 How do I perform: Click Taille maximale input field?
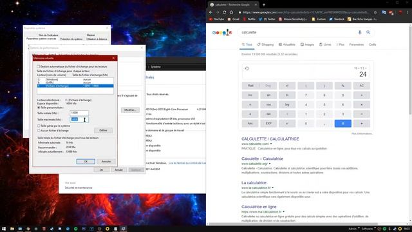tap(79, 119)
